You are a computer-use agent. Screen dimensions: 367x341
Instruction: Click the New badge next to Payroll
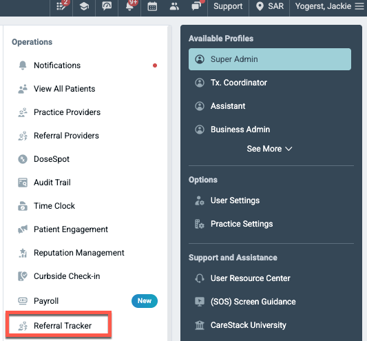[x=145, y=301]
